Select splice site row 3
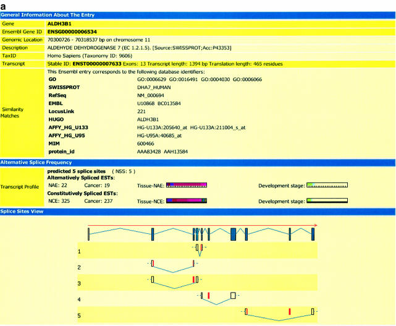The image size is (396, 326). click(197, 283)
